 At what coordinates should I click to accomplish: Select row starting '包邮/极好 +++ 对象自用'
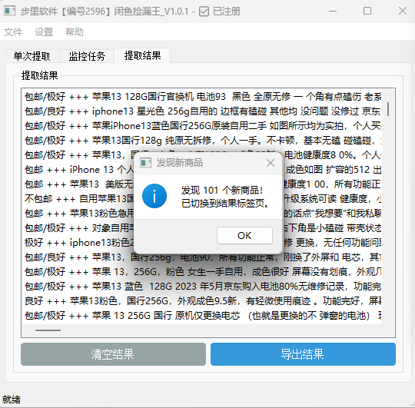pos(203,227)
